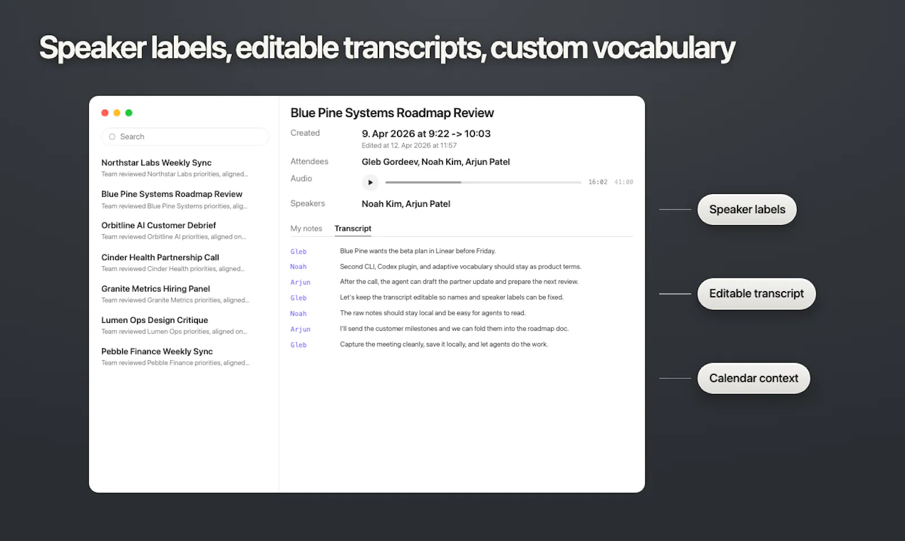Click Arjun label on customer milestones line
Image resolution: width=905 pixels, height=541 pixels.
pyautogui.click(x=300, y=329)
